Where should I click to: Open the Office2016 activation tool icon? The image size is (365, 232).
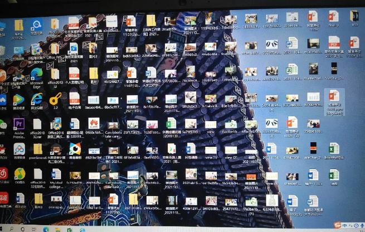click(56, 124)
